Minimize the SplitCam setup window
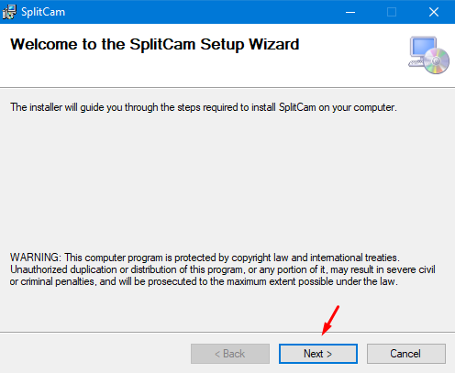 click(350, 12)
